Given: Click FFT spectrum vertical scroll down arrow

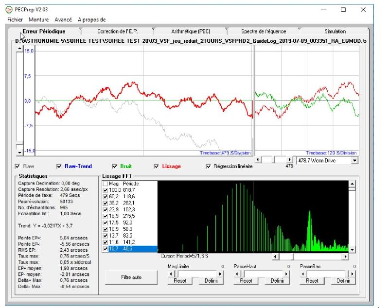Looking at the screenshot, I should (x=352, y=250).
